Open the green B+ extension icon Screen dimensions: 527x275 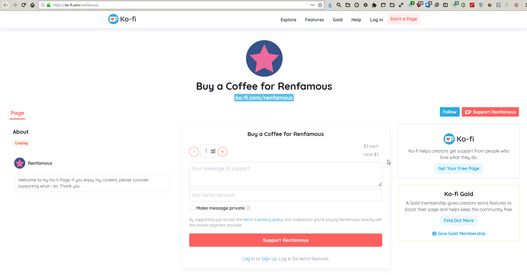tap(463, 5)
